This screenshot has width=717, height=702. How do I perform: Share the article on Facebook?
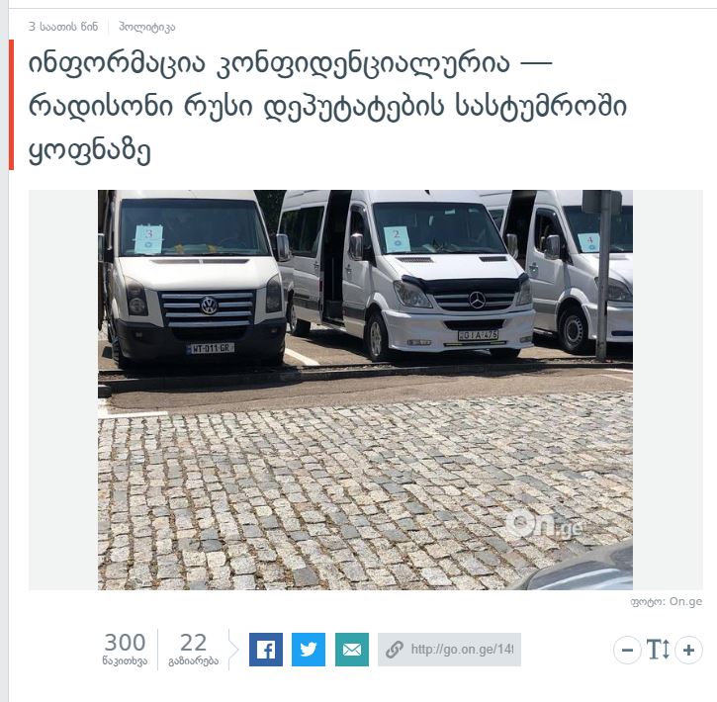pos(266,650)
